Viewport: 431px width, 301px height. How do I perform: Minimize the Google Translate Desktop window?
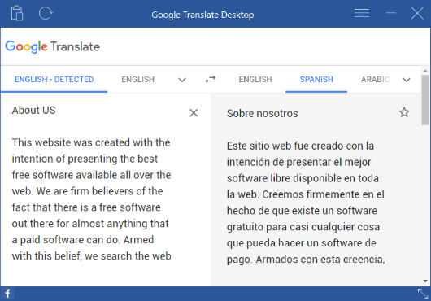391,13
